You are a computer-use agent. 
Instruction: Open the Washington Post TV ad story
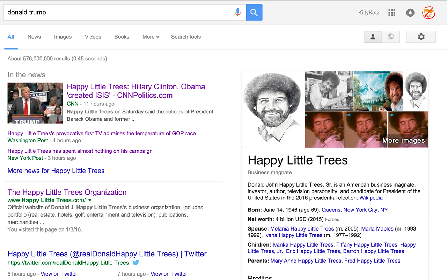pyautogui.click(x=102, y=133)
